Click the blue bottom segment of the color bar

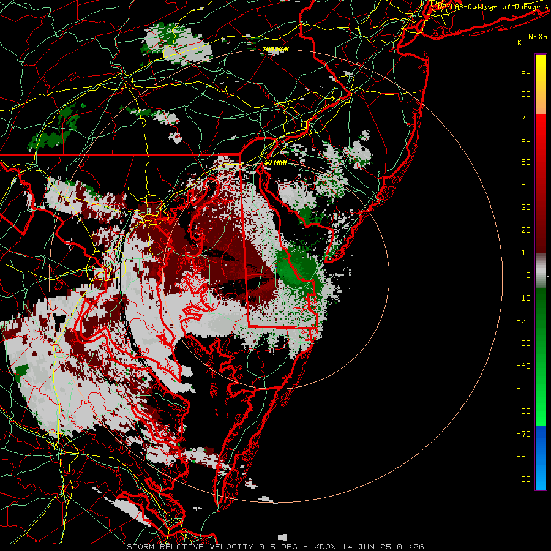[x=541, y=458]
